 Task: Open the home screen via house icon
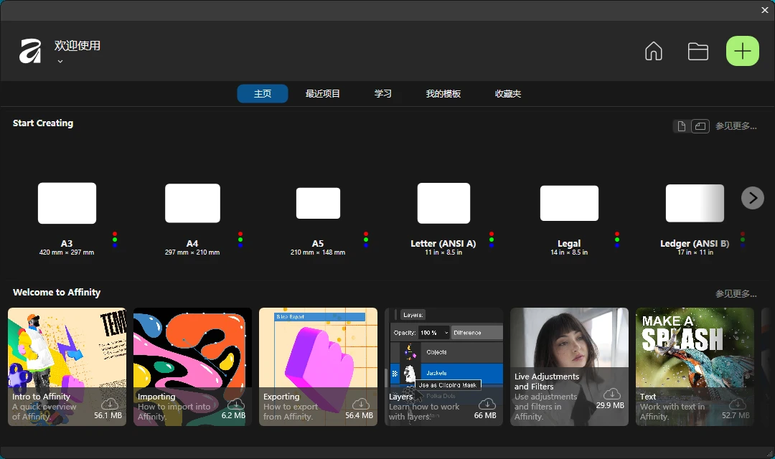[653, 51]
